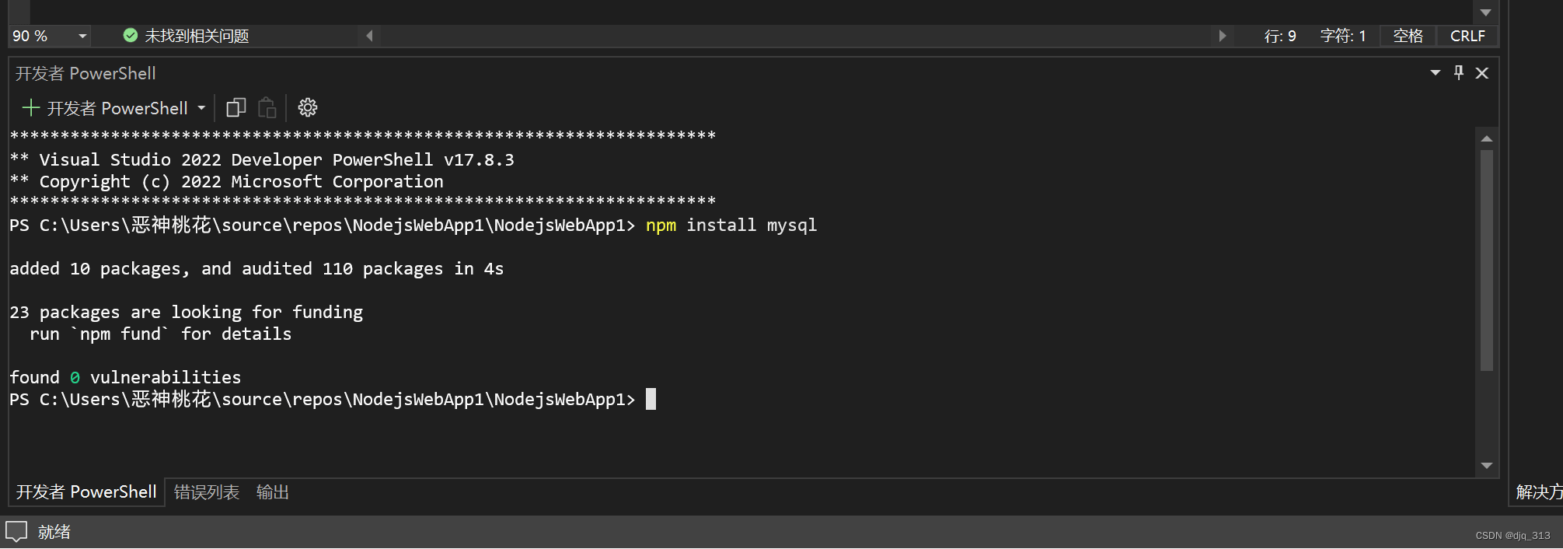1563x549 pixels.
Task: Click the copy icon in terminal toolbar
Action: pyautogui.click(x=235, y=107)
